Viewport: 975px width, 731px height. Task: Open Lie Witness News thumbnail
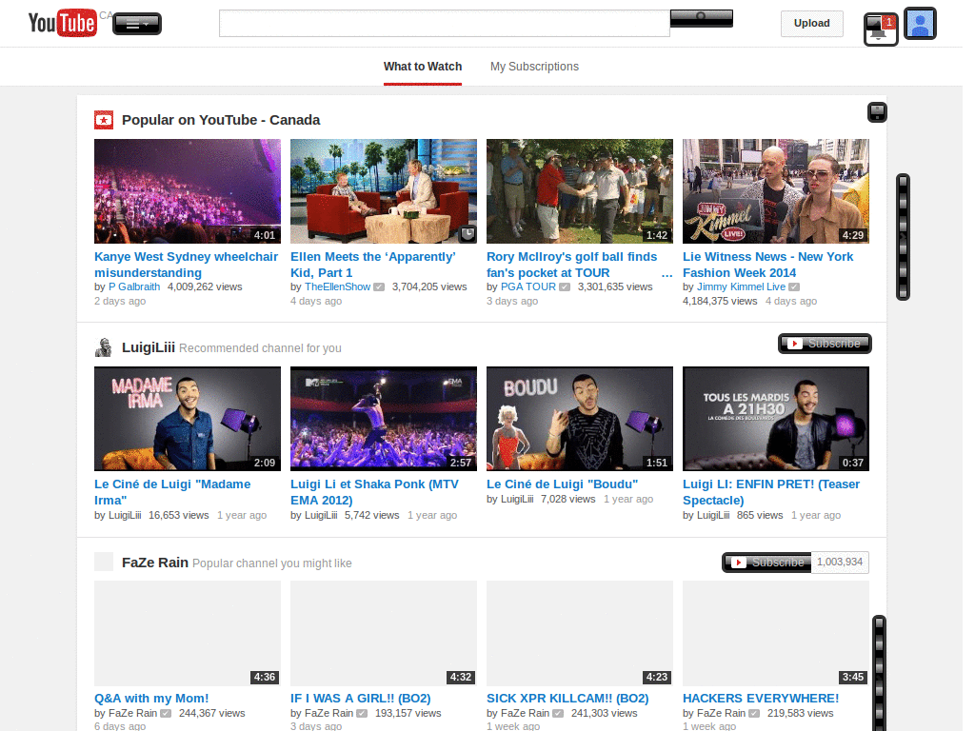coord(775,190)
